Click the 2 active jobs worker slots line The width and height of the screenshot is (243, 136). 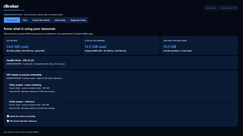click(x=36, y=64)
